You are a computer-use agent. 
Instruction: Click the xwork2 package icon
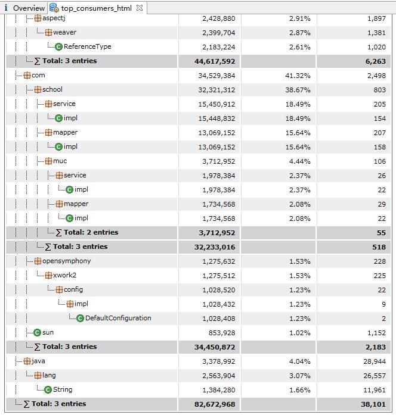click(48, 275)
